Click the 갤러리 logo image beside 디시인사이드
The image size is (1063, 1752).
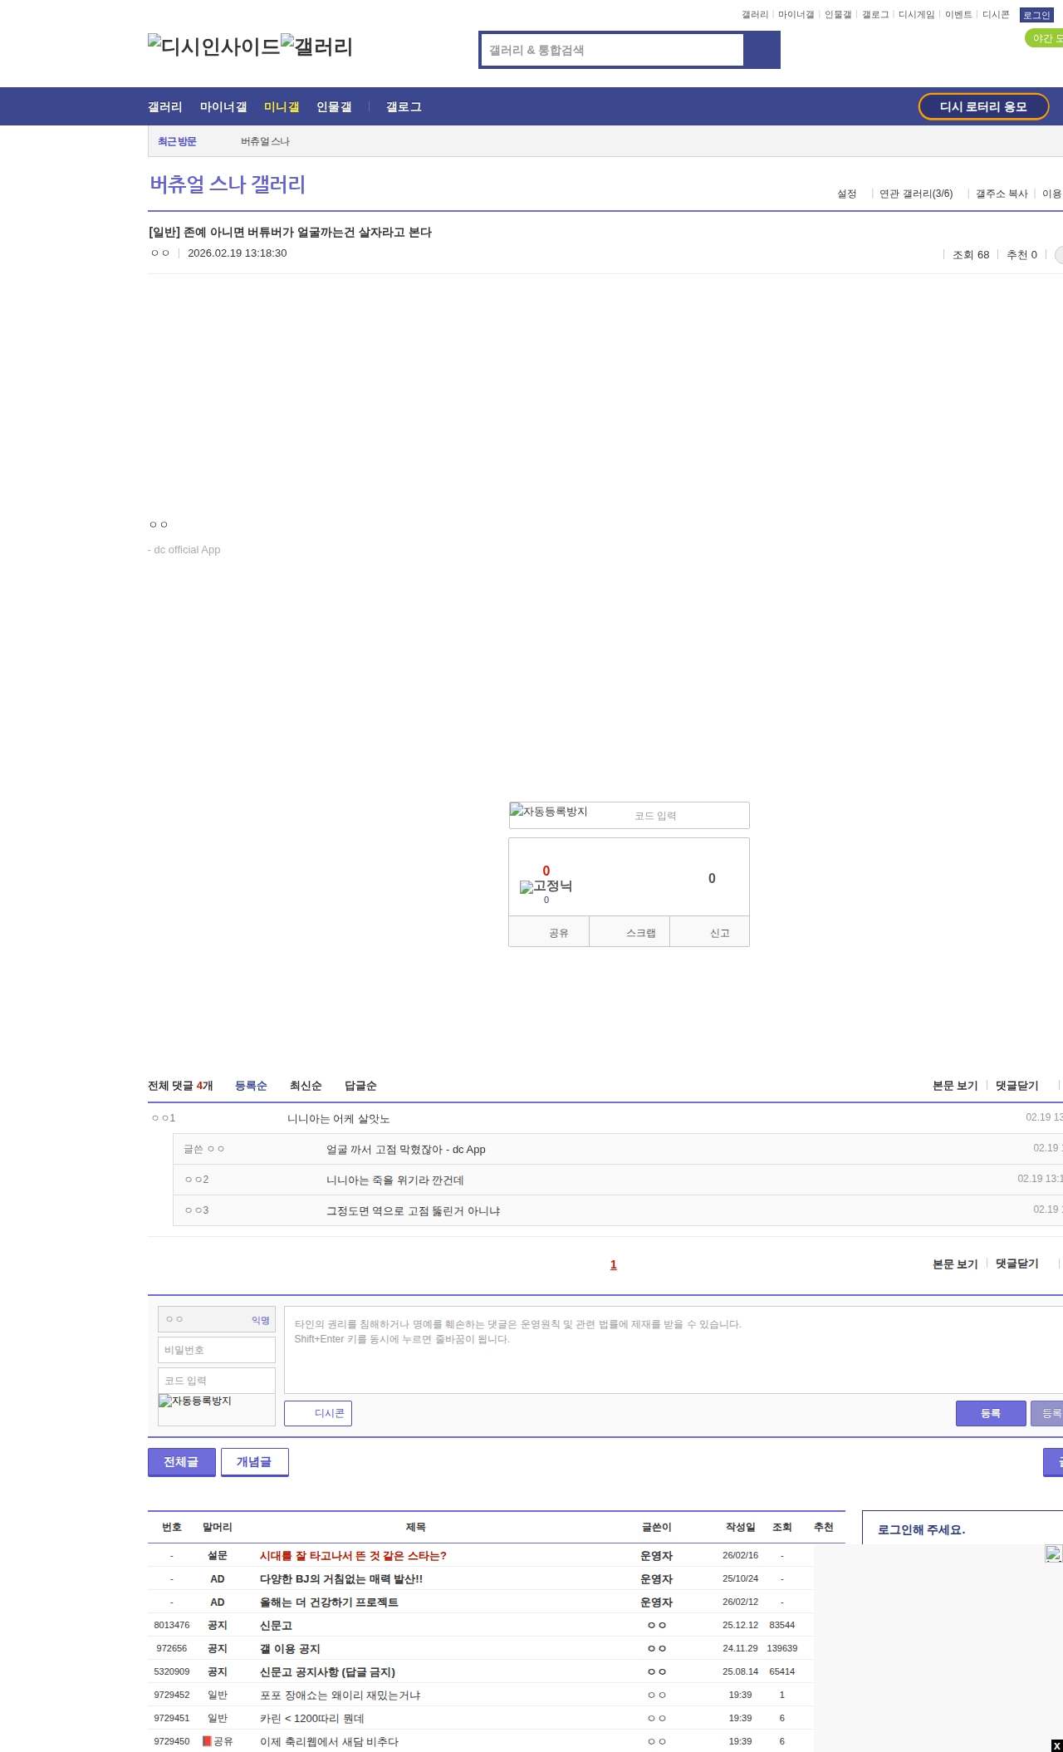pos(317,47)
